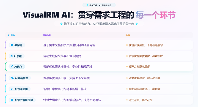Click the value text 迭代有痕,修改可控
Screen dimensions: 198x107
[140, 100]
